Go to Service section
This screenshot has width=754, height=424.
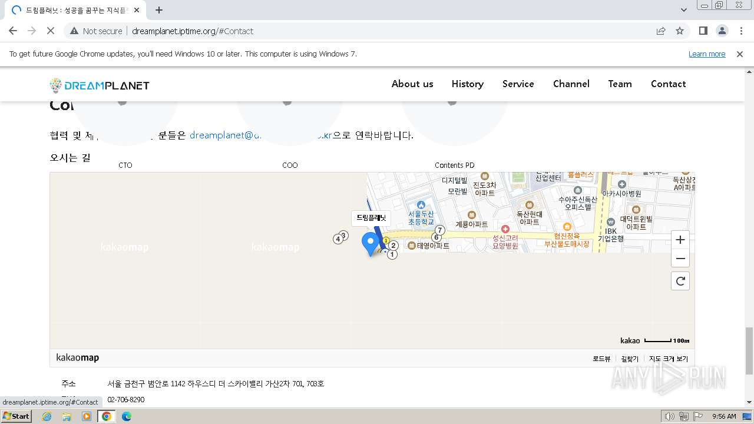click(518, 84)
